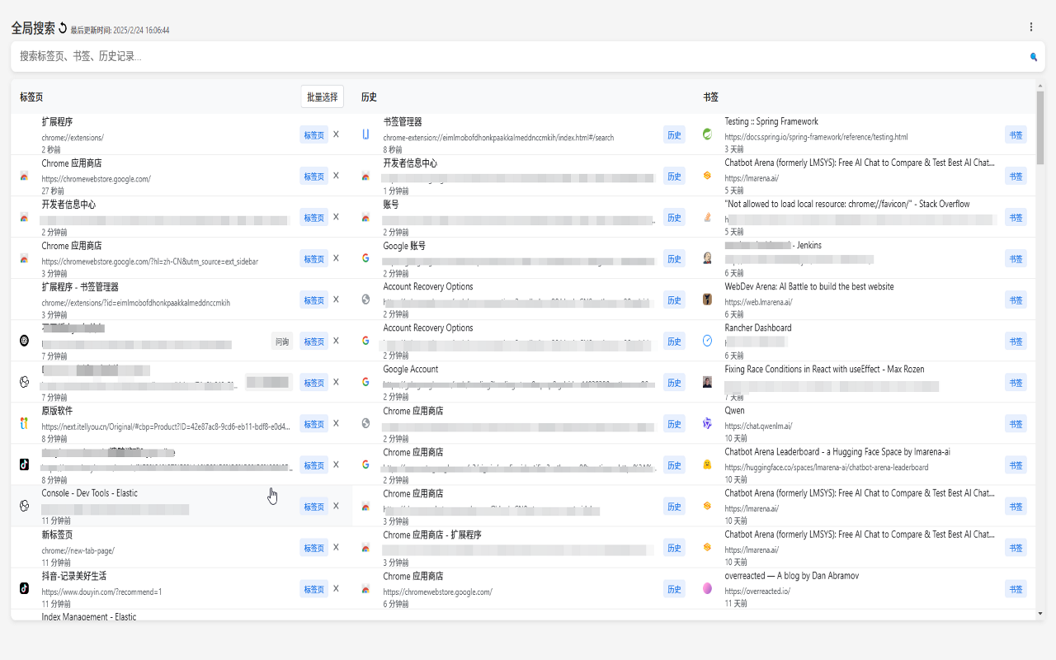Close the 新标签页 tab with its X
This screenshot has height=660, width=1056.
tap(336, 547)
